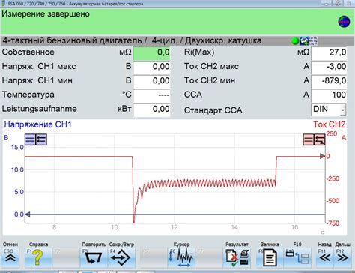This screenshot has width=355, height=273.
Task: Click the Температура value field
Action: (x=151, y=95)
